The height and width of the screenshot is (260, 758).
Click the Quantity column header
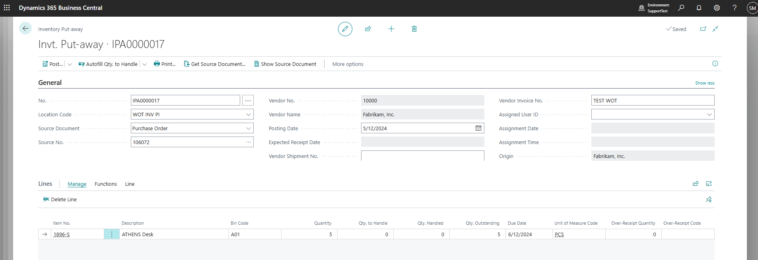point(323,223)
